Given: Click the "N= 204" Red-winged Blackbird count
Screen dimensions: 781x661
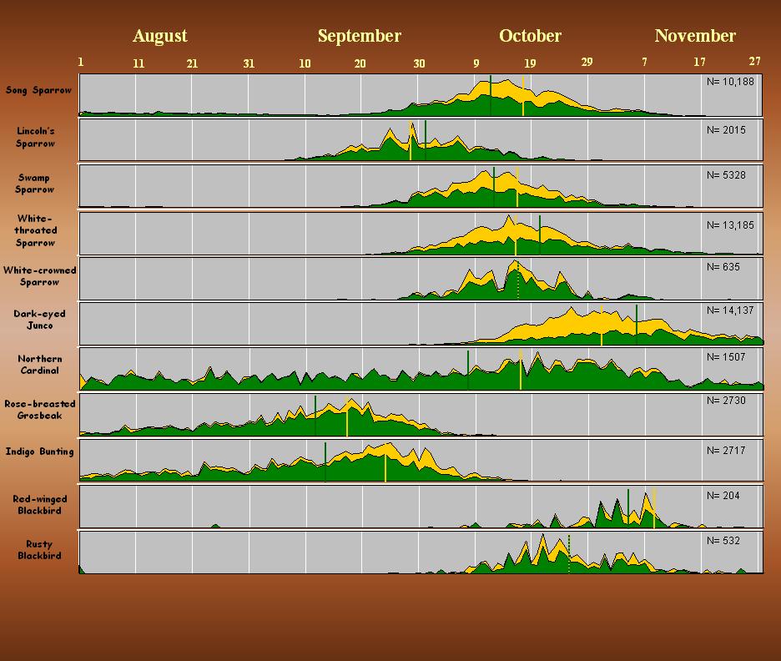Looking at the screenshot, I should click(x=723, y=496).
